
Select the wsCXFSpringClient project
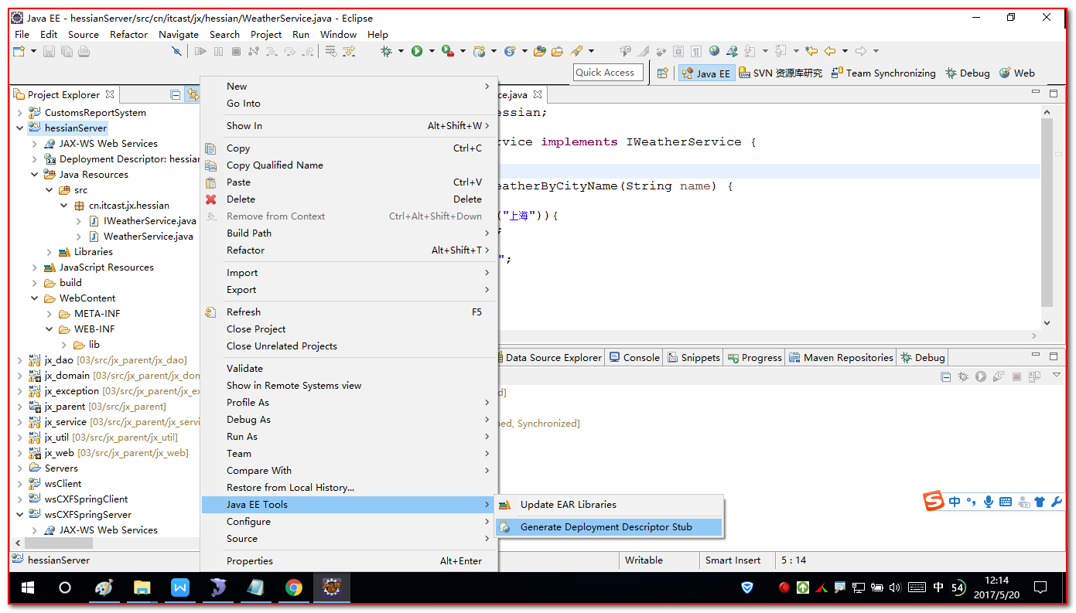click(86, 499)
